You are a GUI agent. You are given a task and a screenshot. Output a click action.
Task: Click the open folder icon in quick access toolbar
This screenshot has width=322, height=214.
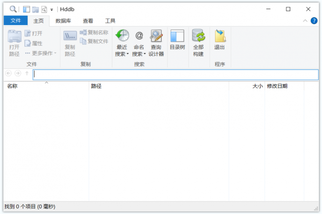[x=35, y=9]
